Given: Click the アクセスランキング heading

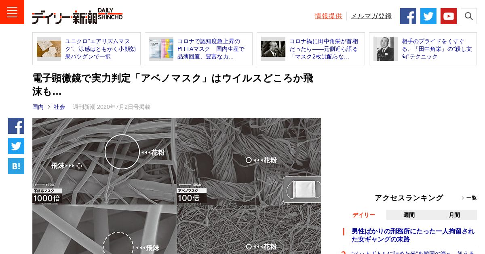Looking at the screenshot, I should [x=409, y=198].
